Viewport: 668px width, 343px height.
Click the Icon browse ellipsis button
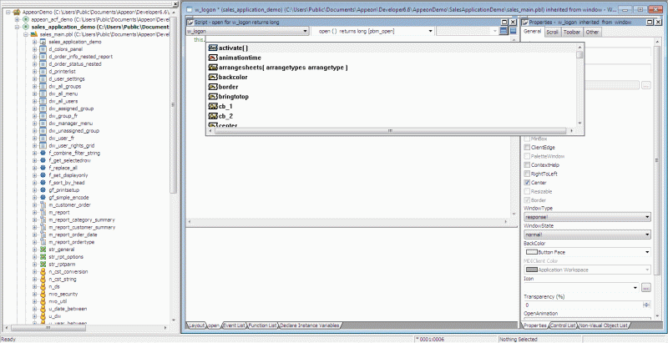[646, 288]
